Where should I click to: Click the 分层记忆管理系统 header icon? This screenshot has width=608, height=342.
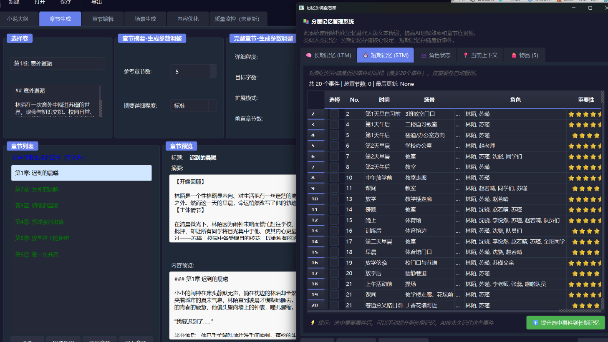click(306, 21)
